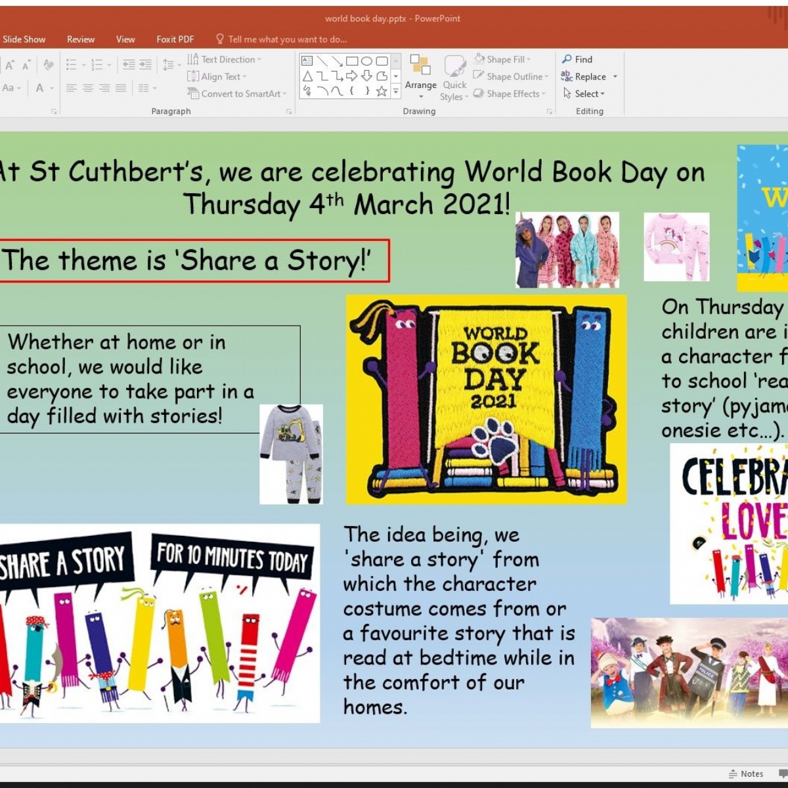Screen dimensions: 788x788
Task: Justify the text alignment
Action: click(121, 88)
